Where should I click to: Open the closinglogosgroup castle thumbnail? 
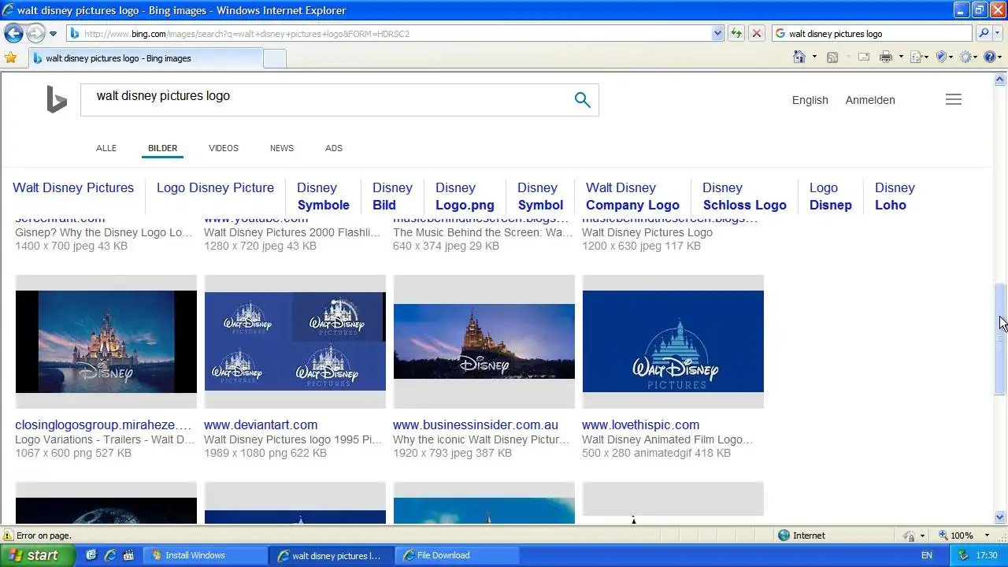pyautogui.click(x=106, y=342)
